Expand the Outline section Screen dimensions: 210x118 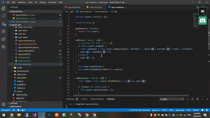35,103
